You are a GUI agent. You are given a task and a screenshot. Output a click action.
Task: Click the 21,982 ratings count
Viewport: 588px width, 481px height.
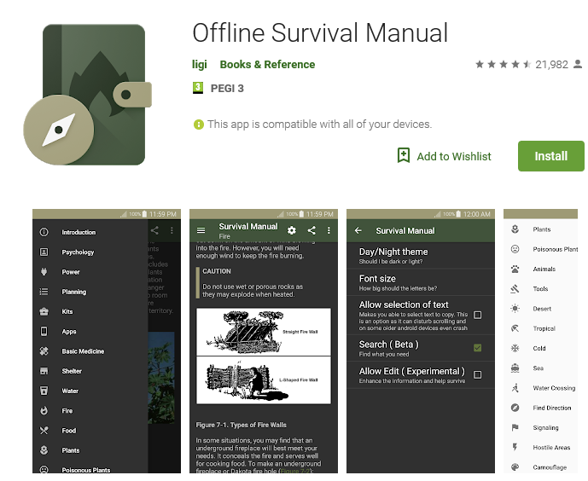(x=551, y=65)
